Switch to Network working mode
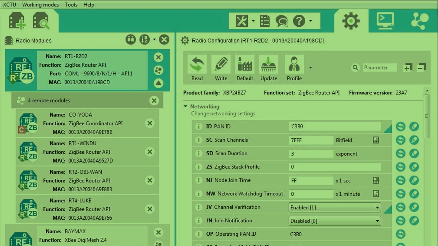Image resolution: width=438 pixels, height=246 pixels. [x=420, y=21]
